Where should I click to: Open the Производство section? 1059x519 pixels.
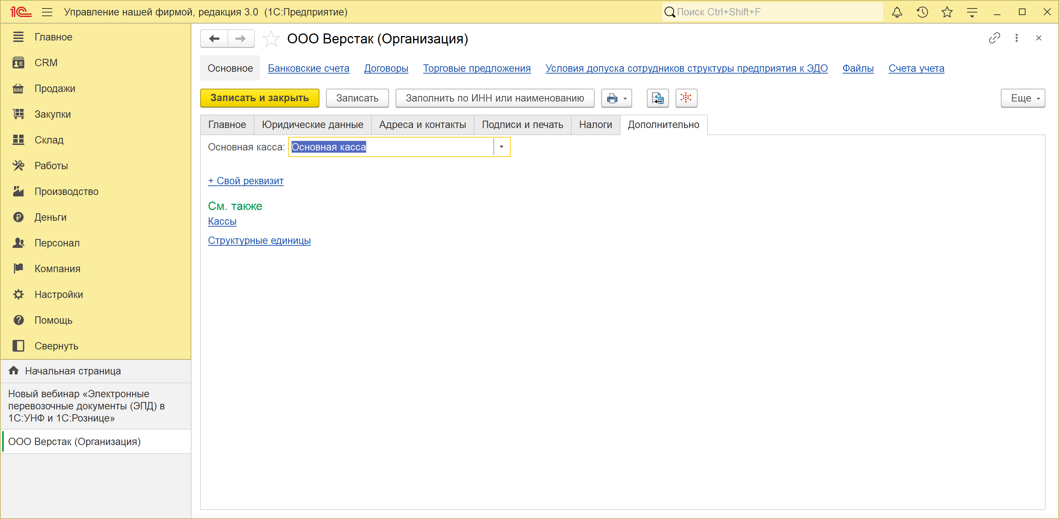pos(95,192)
